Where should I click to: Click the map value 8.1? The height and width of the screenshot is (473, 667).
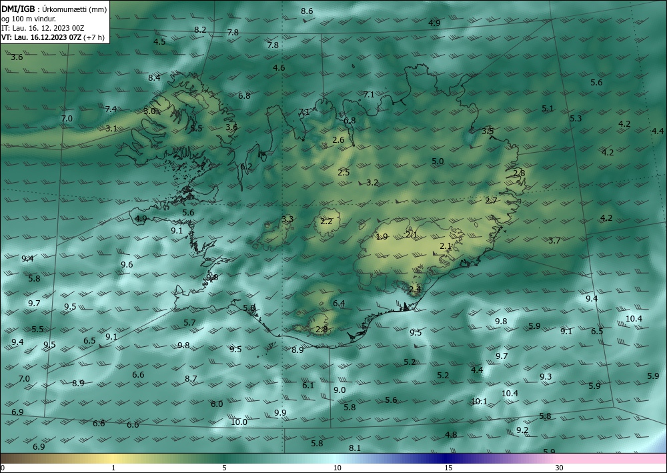[x=355, y=448]
